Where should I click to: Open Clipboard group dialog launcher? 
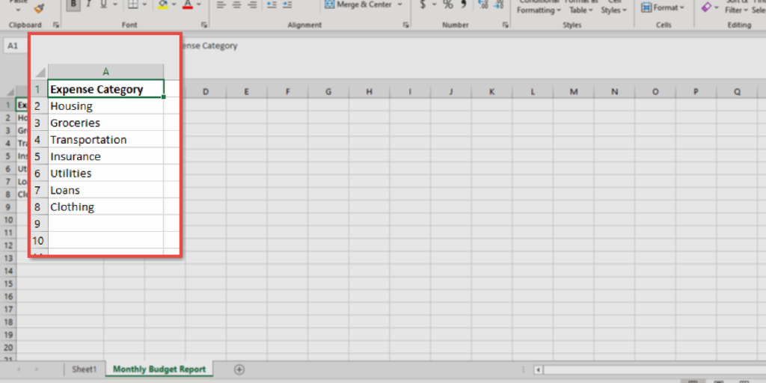point(55,25)
